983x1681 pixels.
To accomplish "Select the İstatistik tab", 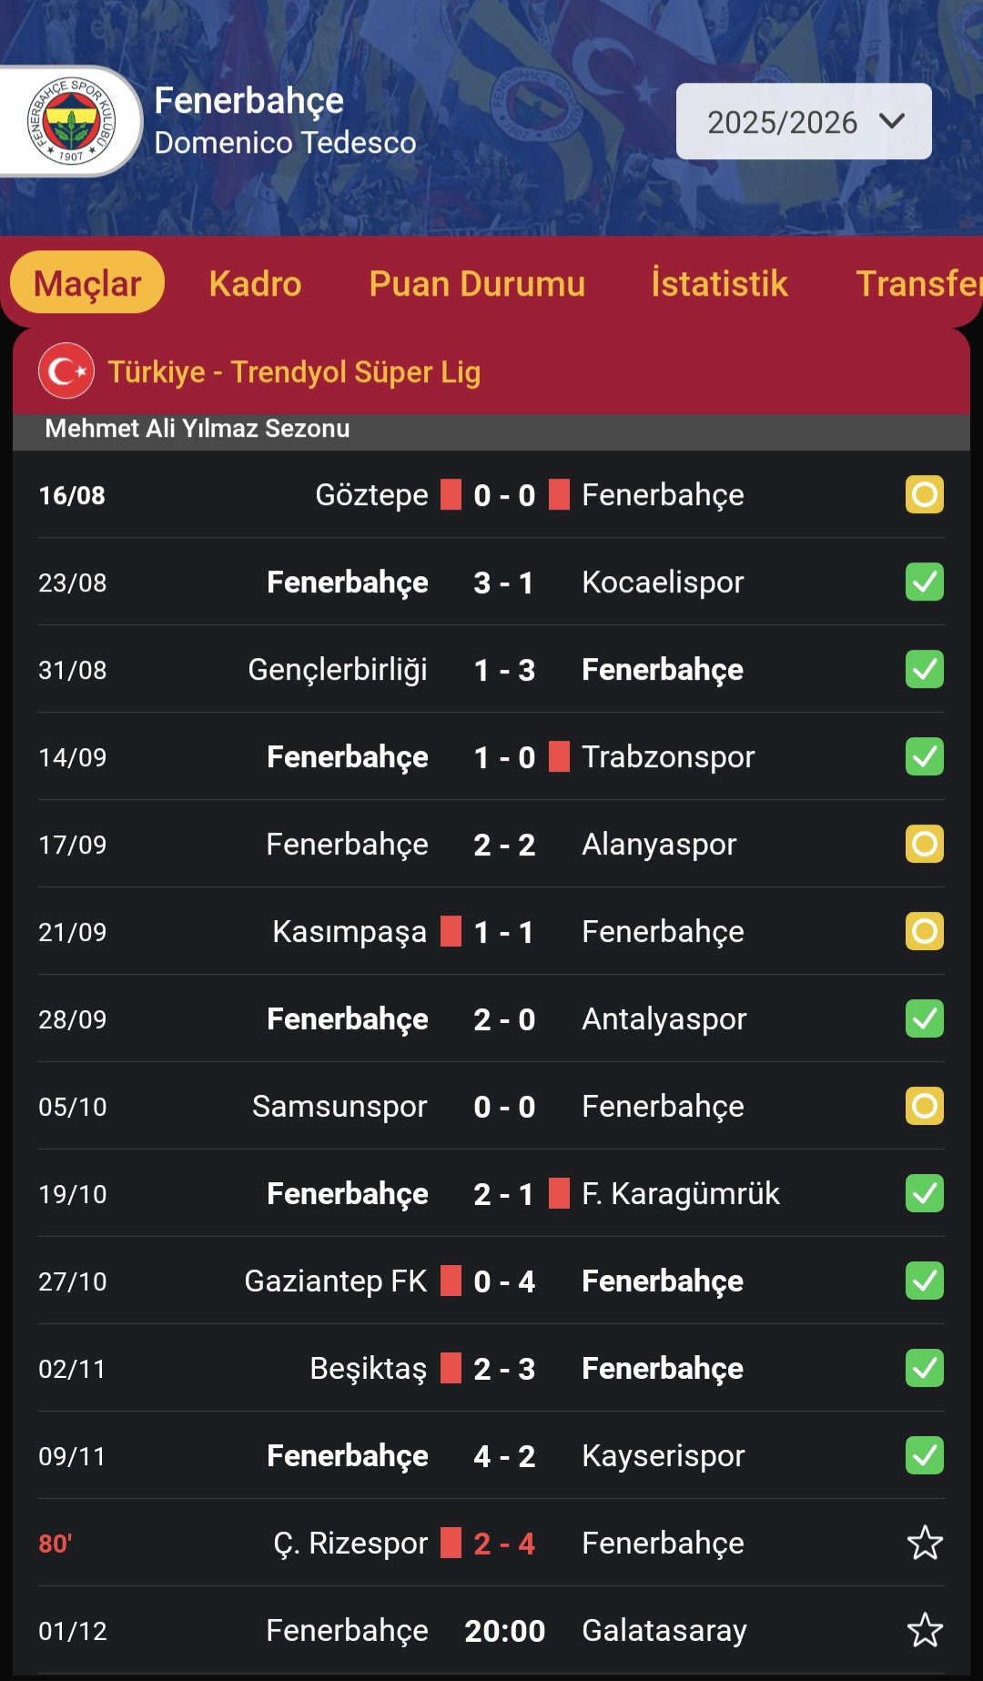I will (x=719, y=284).
